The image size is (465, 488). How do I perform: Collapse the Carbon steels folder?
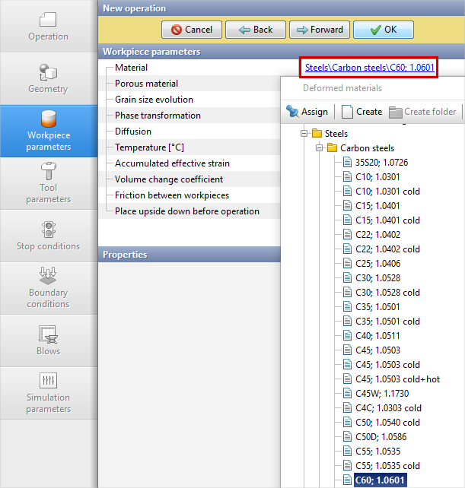tap(320, 148)
